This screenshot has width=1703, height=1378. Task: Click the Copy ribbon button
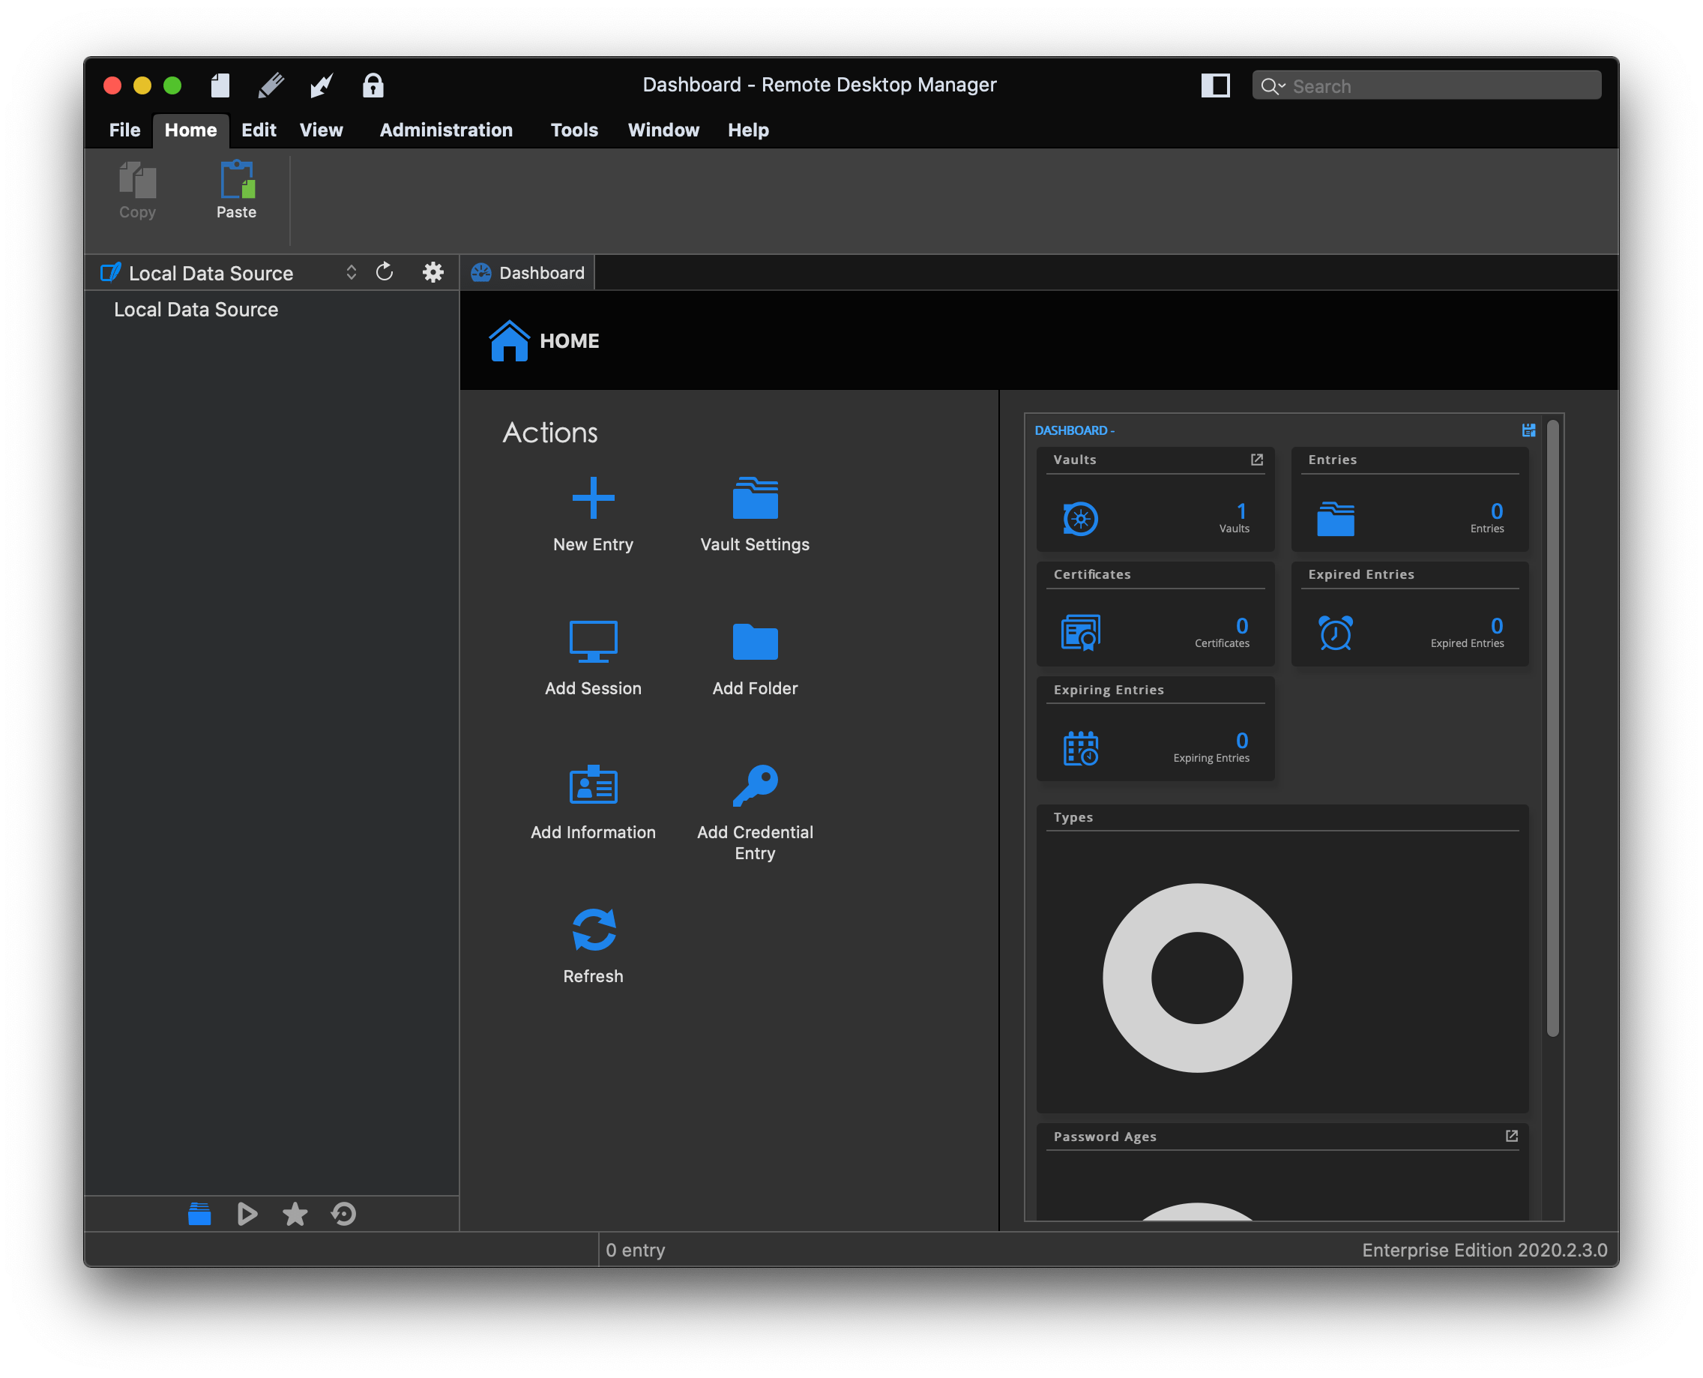click(137, 190)
